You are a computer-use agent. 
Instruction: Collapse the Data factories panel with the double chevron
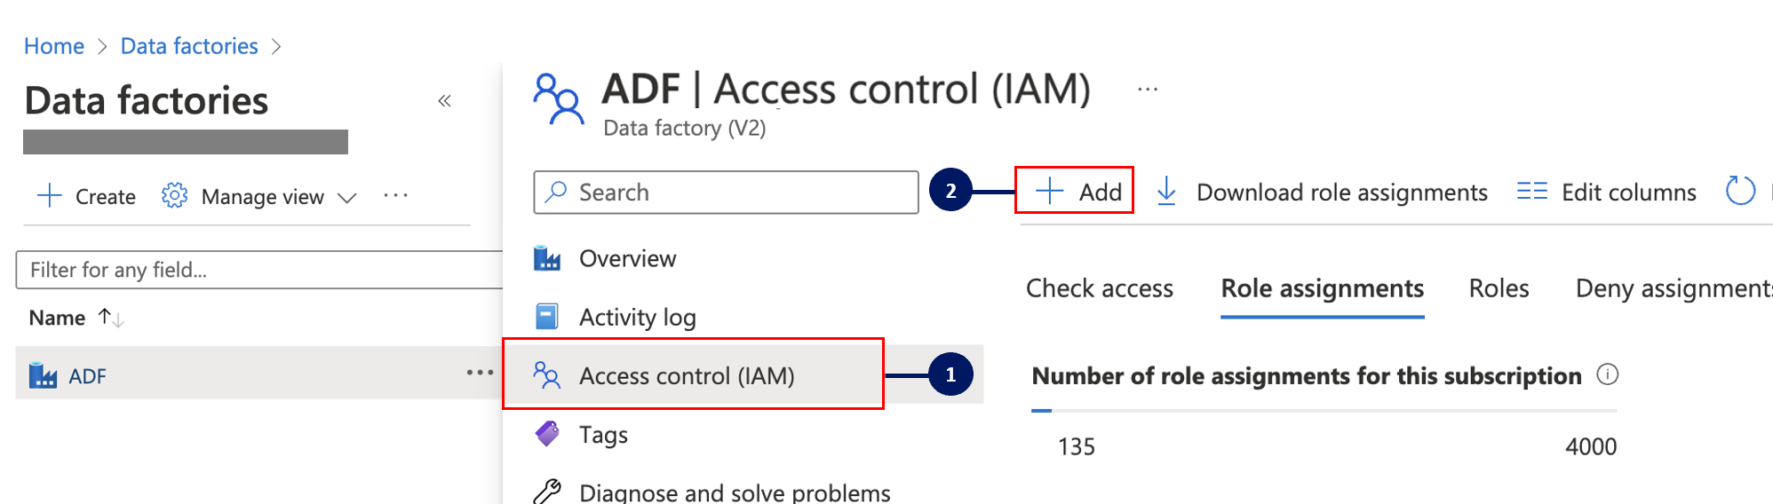coord(445,101)
